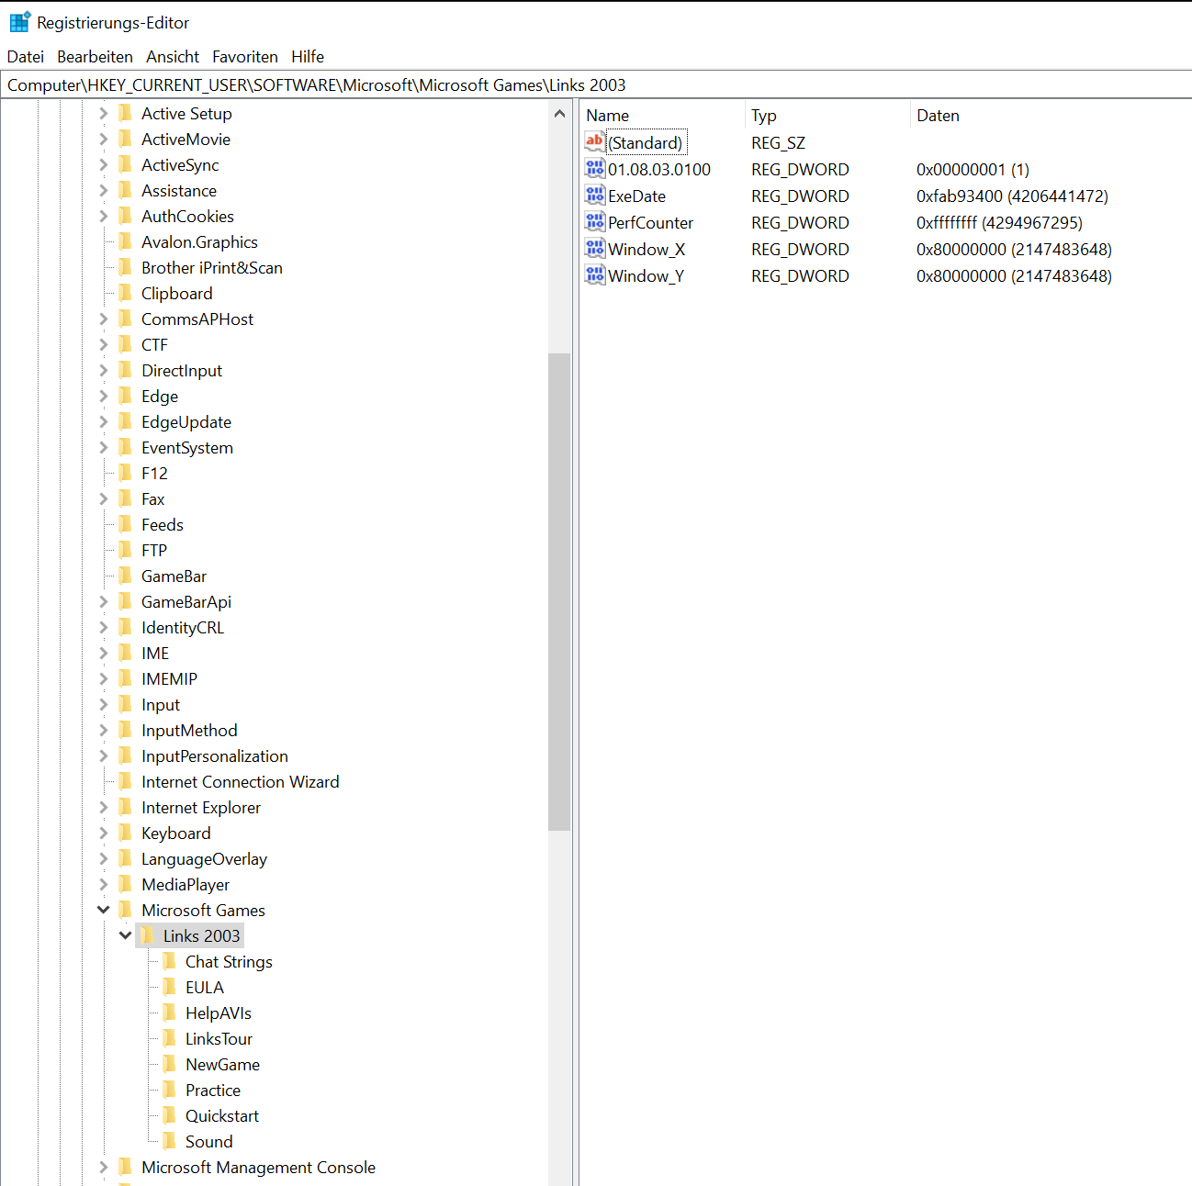Expand the Internet Explorer key

(103, 807)
